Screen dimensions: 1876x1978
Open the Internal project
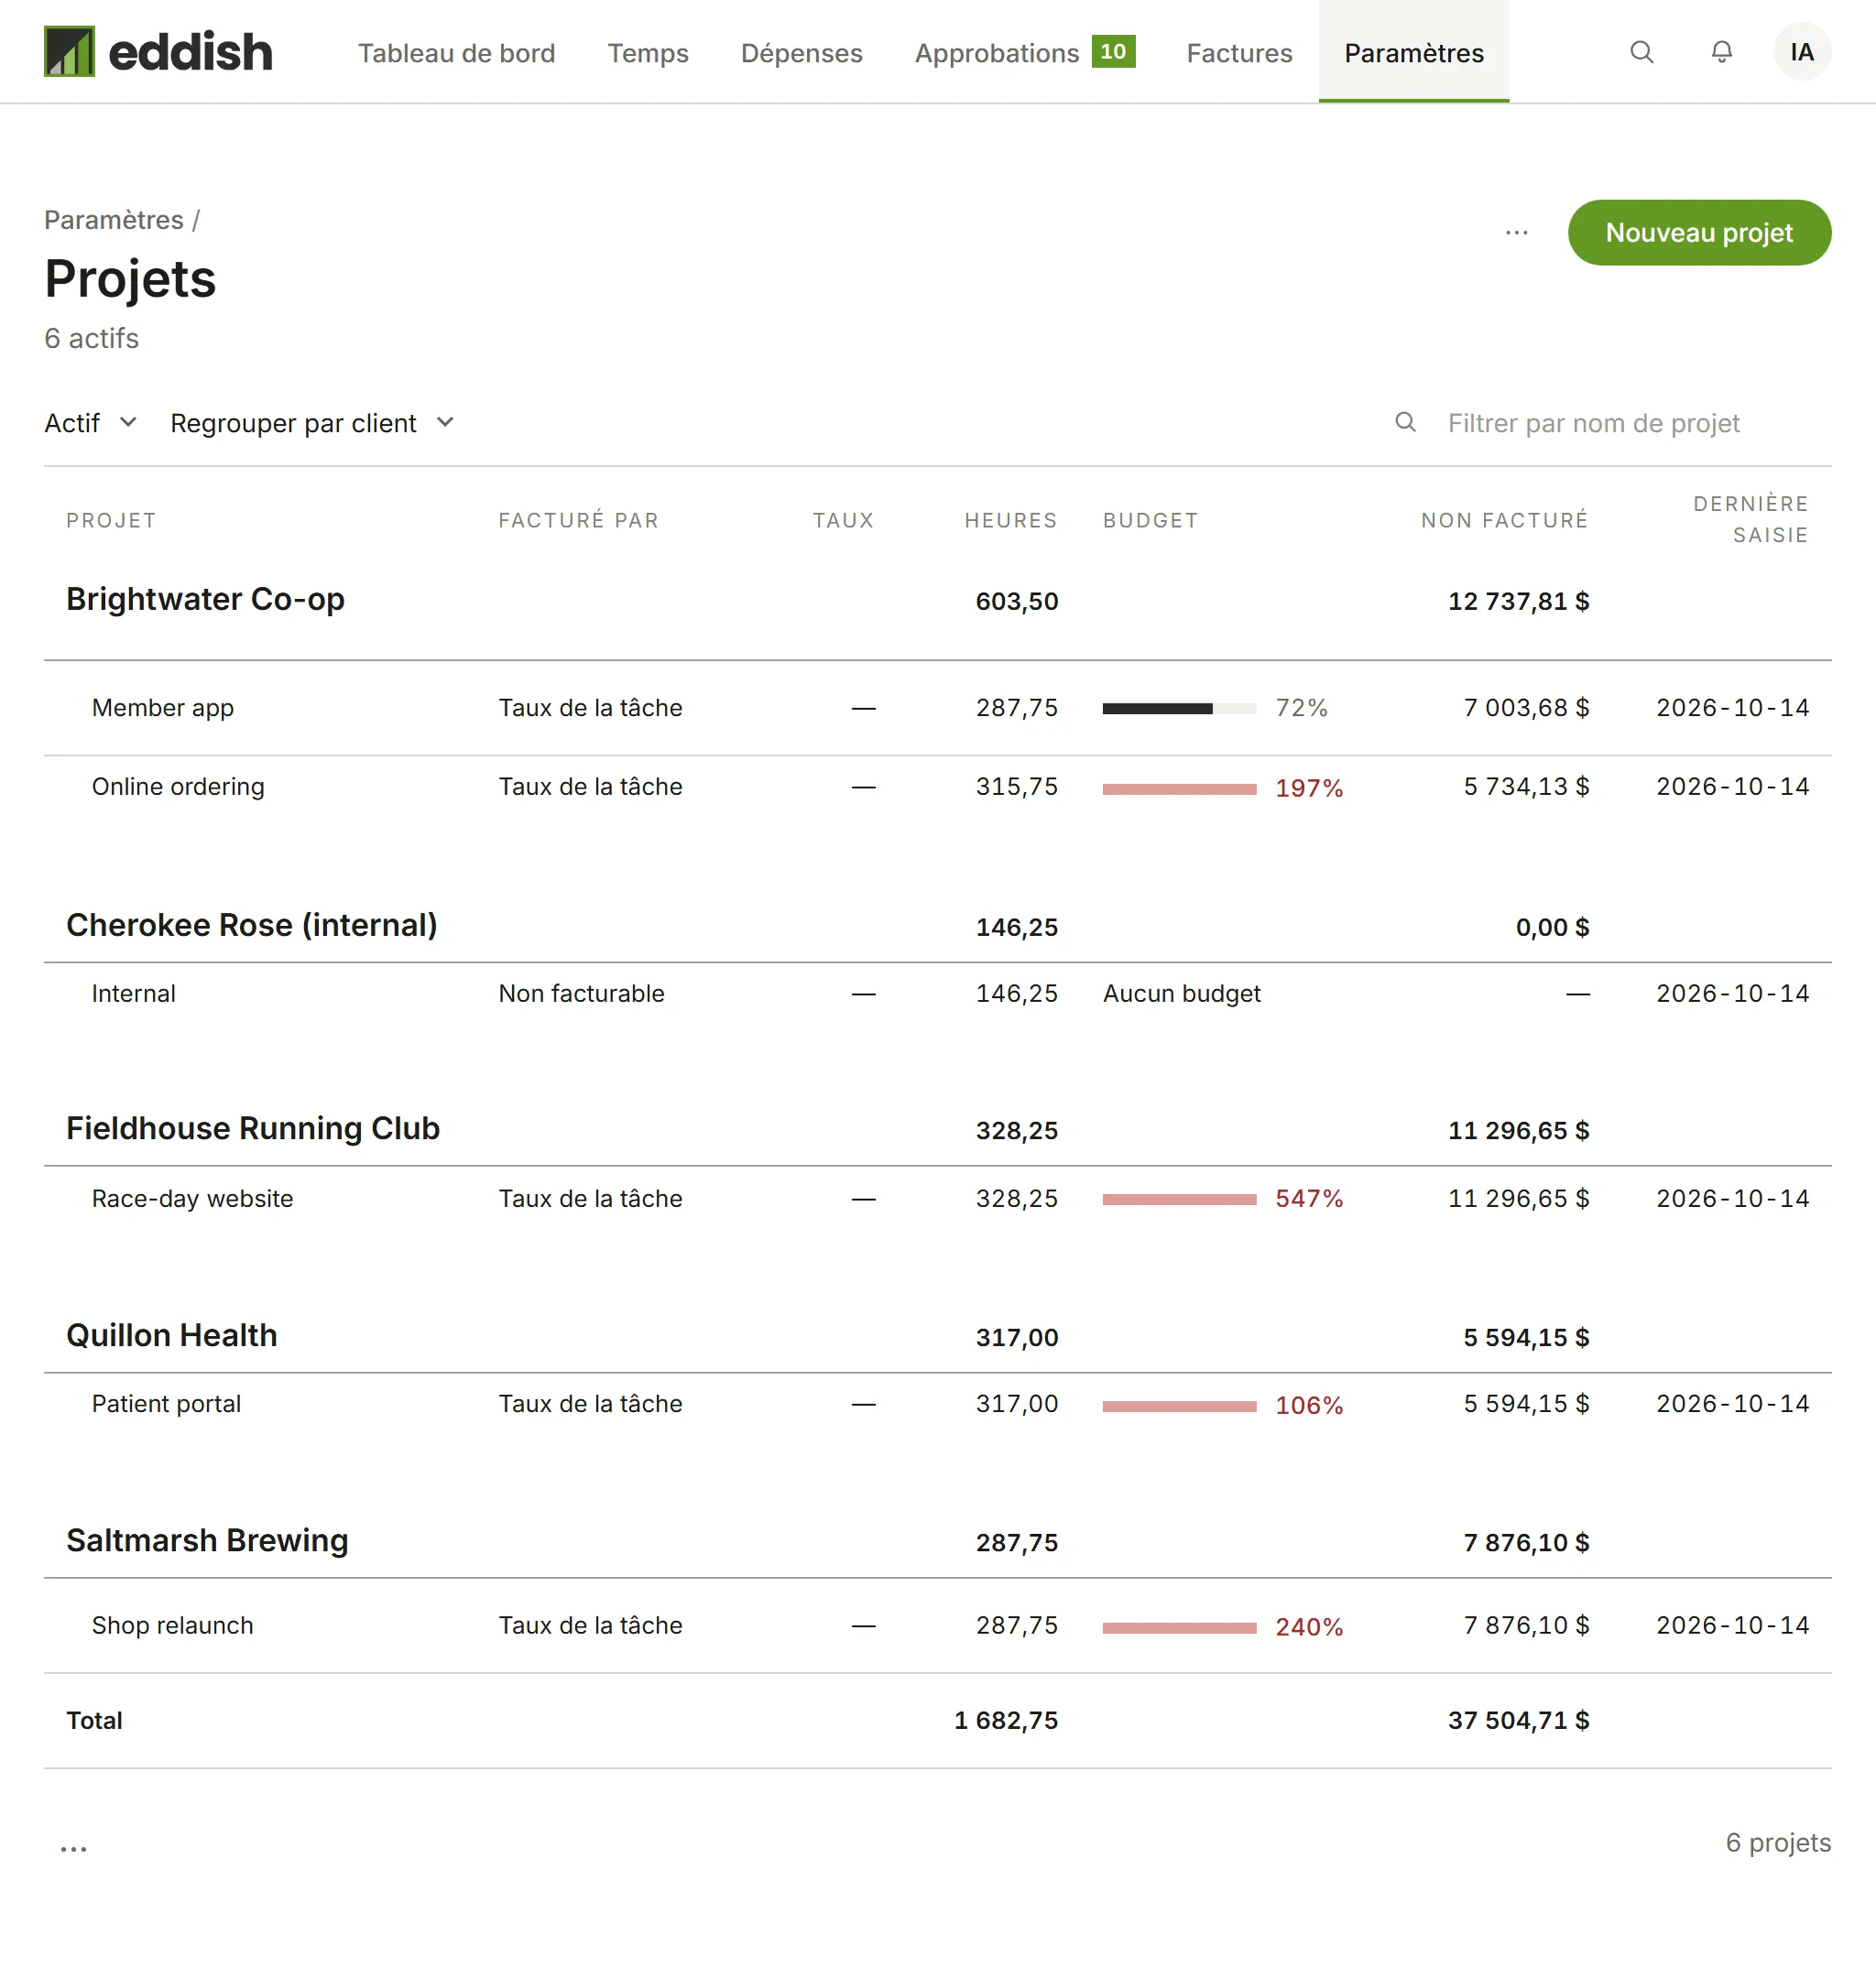coord(134,994)
